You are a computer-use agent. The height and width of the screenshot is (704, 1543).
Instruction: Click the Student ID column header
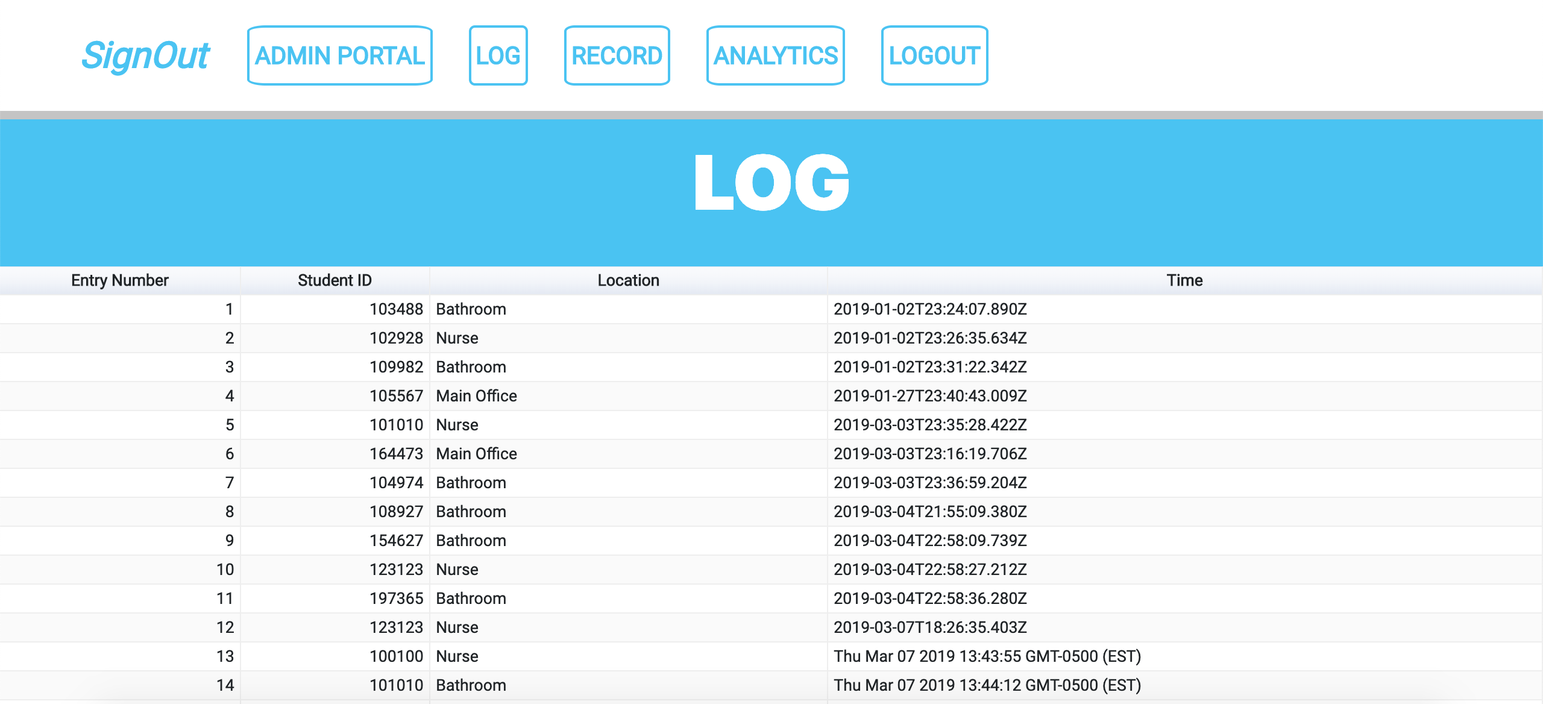335,280
